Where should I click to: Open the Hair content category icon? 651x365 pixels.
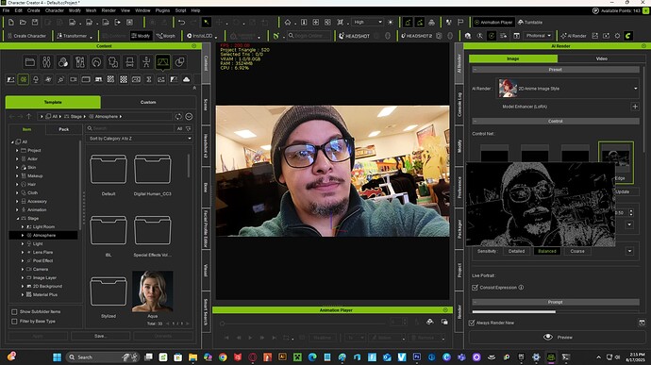96,62
